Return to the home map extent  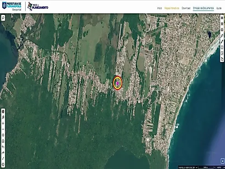coord(3,141)
